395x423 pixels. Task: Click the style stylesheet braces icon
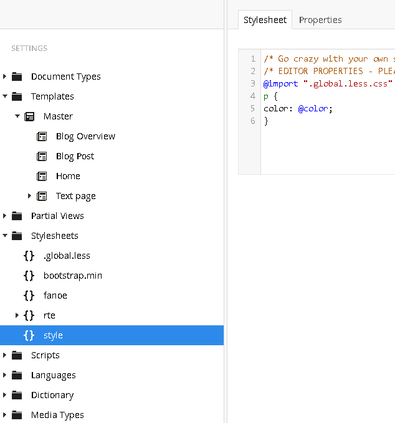coord(29,335)
